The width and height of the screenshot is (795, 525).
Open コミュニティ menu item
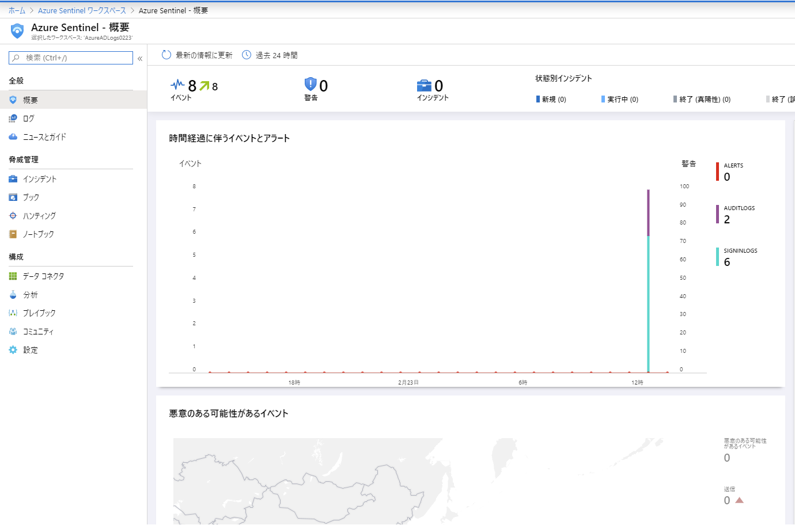point(73,332)
